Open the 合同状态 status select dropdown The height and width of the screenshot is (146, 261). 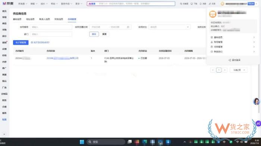pyautogui.click(x=169, y=27)
